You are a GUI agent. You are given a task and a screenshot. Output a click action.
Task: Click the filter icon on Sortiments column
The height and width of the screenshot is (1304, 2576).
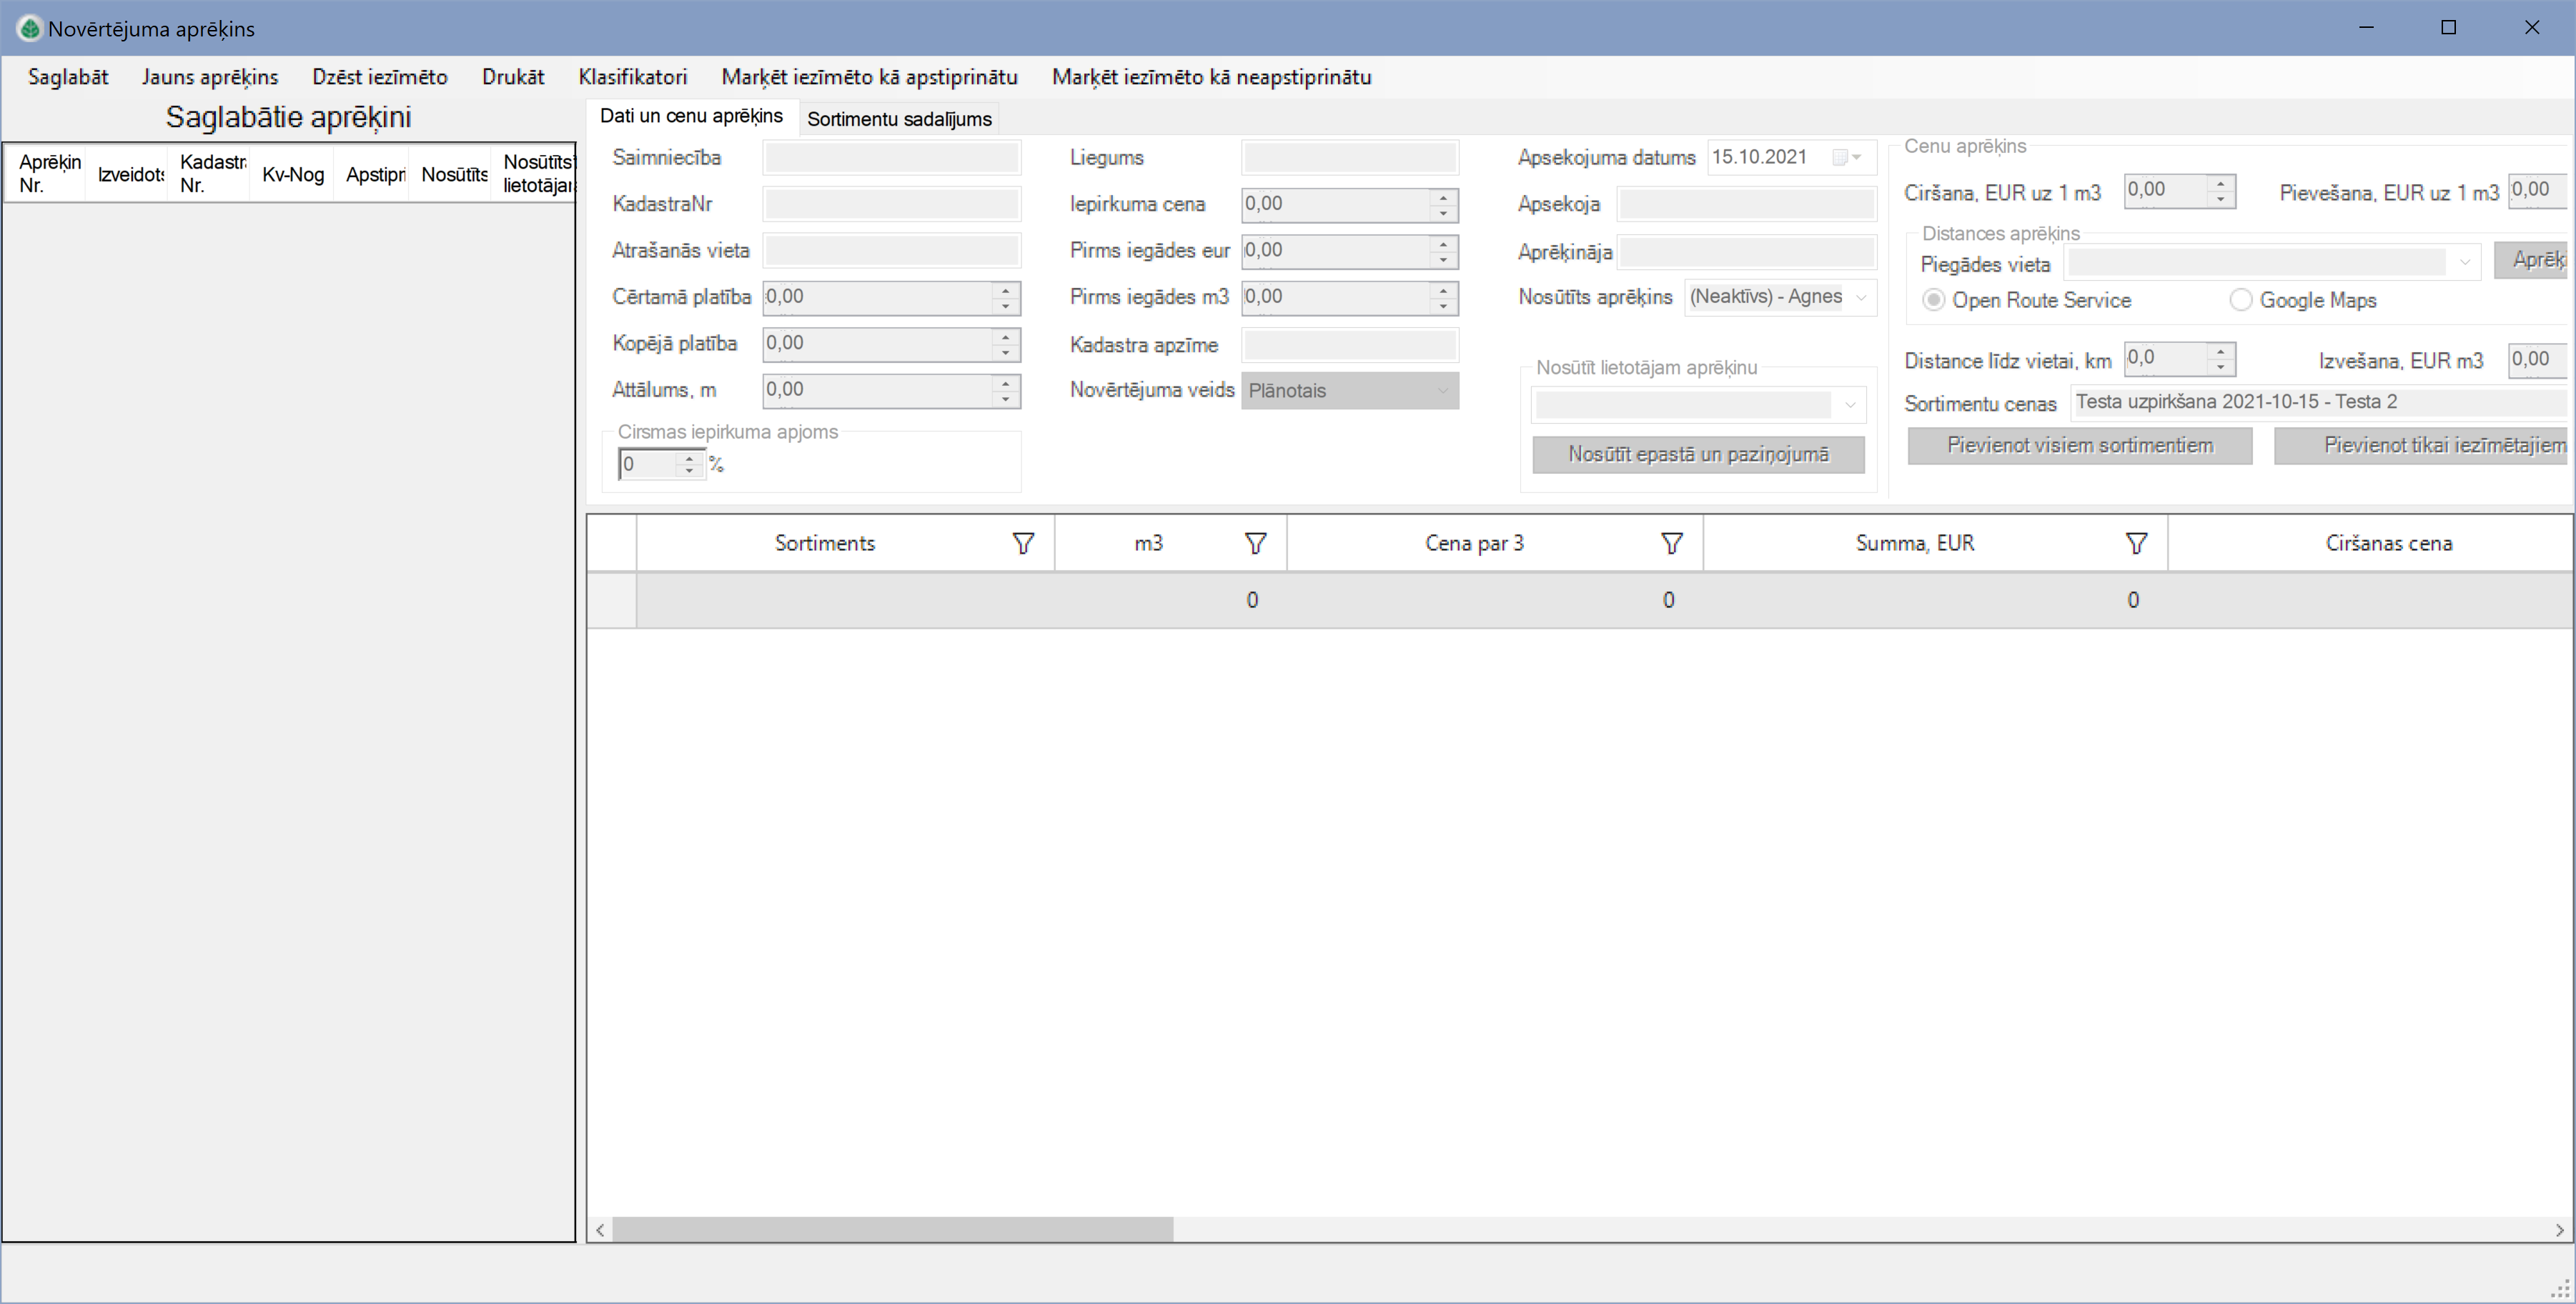[x=1023, y=543]
